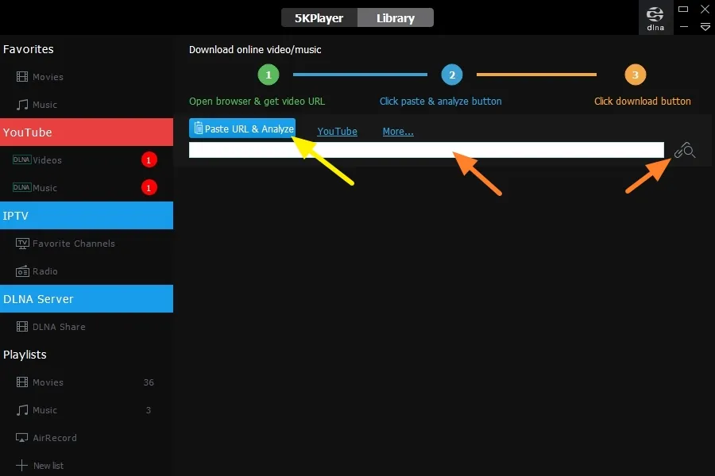
Task: Open IPTV Favorite Channels
Action: [73, 244]
